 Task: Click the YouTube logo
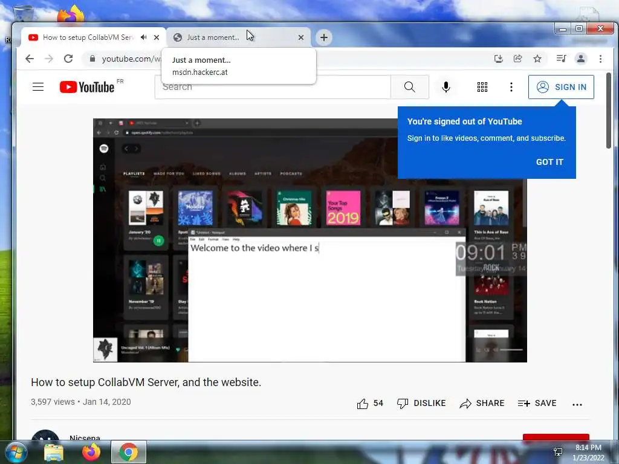coord(87,87)
